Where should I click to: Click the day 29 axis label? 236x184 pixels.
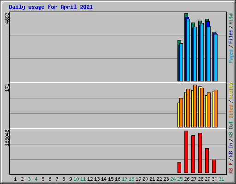coord(207,179)
